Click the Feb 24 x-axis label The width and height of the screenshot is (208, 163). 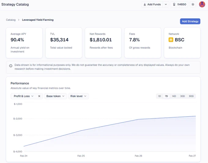coord(24,156)
